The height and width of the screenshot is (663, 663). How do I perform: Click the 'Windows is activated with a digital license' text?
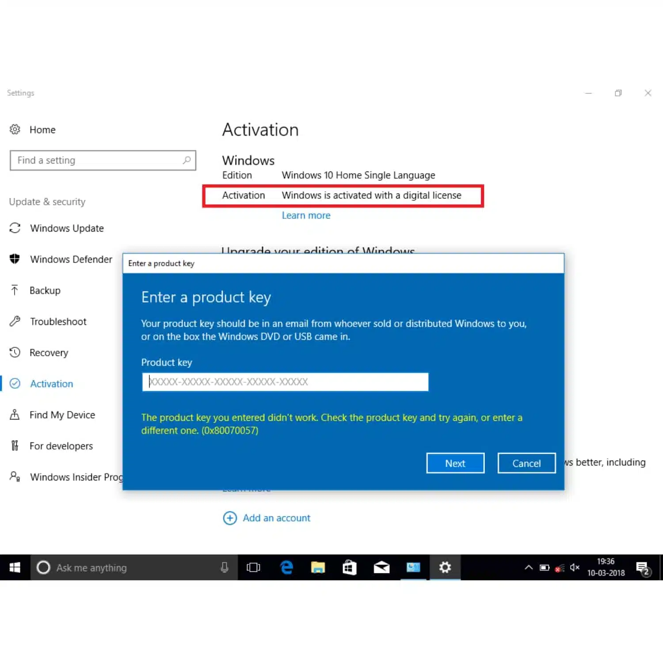coord(372,195)
